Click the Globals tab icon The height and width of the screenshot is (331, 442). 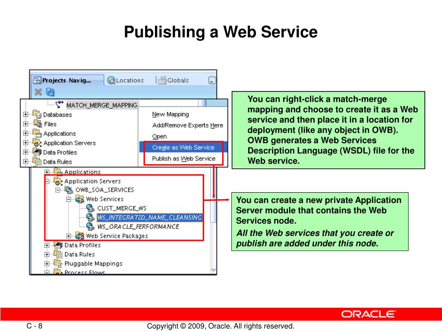pyautogui.click(x=162, y=80)
